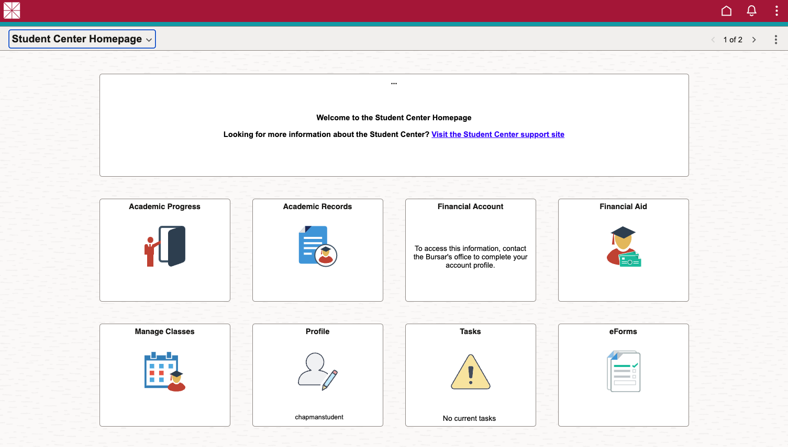Image resolution: width=788 pixels, height=447 pixels.
Task: Click the eForms tile heading
Action: [624, 331]
